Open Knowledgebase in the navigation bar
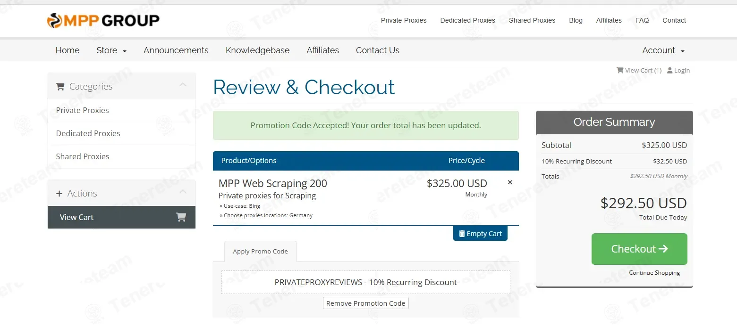737x327 pixels. [x=257, y=50]
